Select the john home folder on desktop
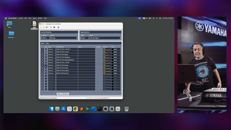Screen dimensions: 231x130 point(9,23)
